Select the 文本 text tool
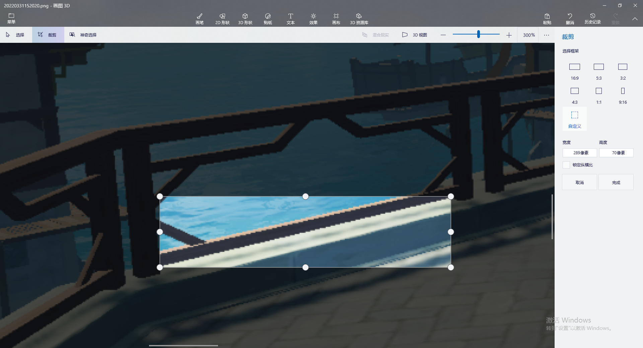This screenshot has width=643, height=348. point(291,19)
